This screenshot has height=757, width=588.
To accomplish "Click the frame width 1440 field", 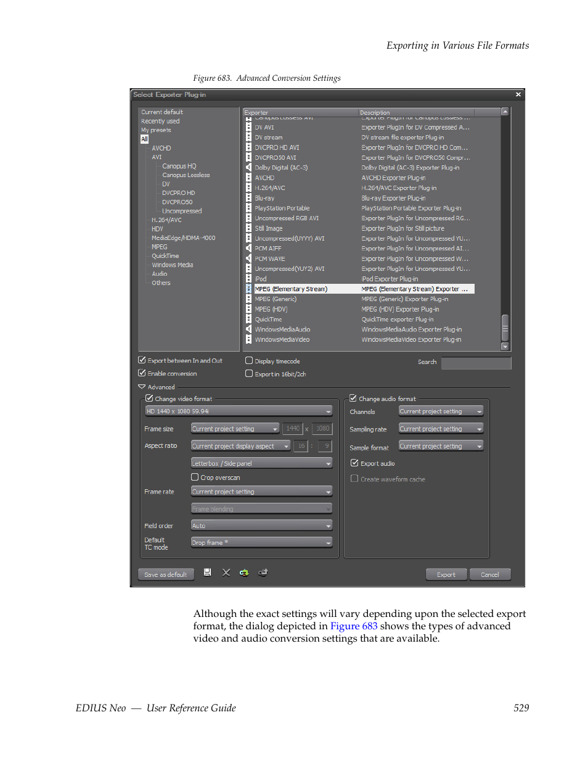I will pyautogui.click(x=293, y=428).
